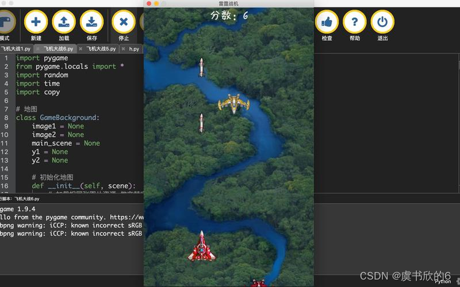Screen dimensions: 460x287
Task: Click the 分数: 6 score text
Action: click(x=229, y=15)
